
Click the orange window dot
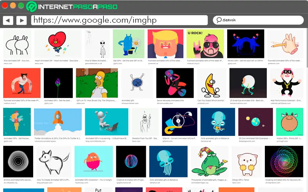[13, 5]
